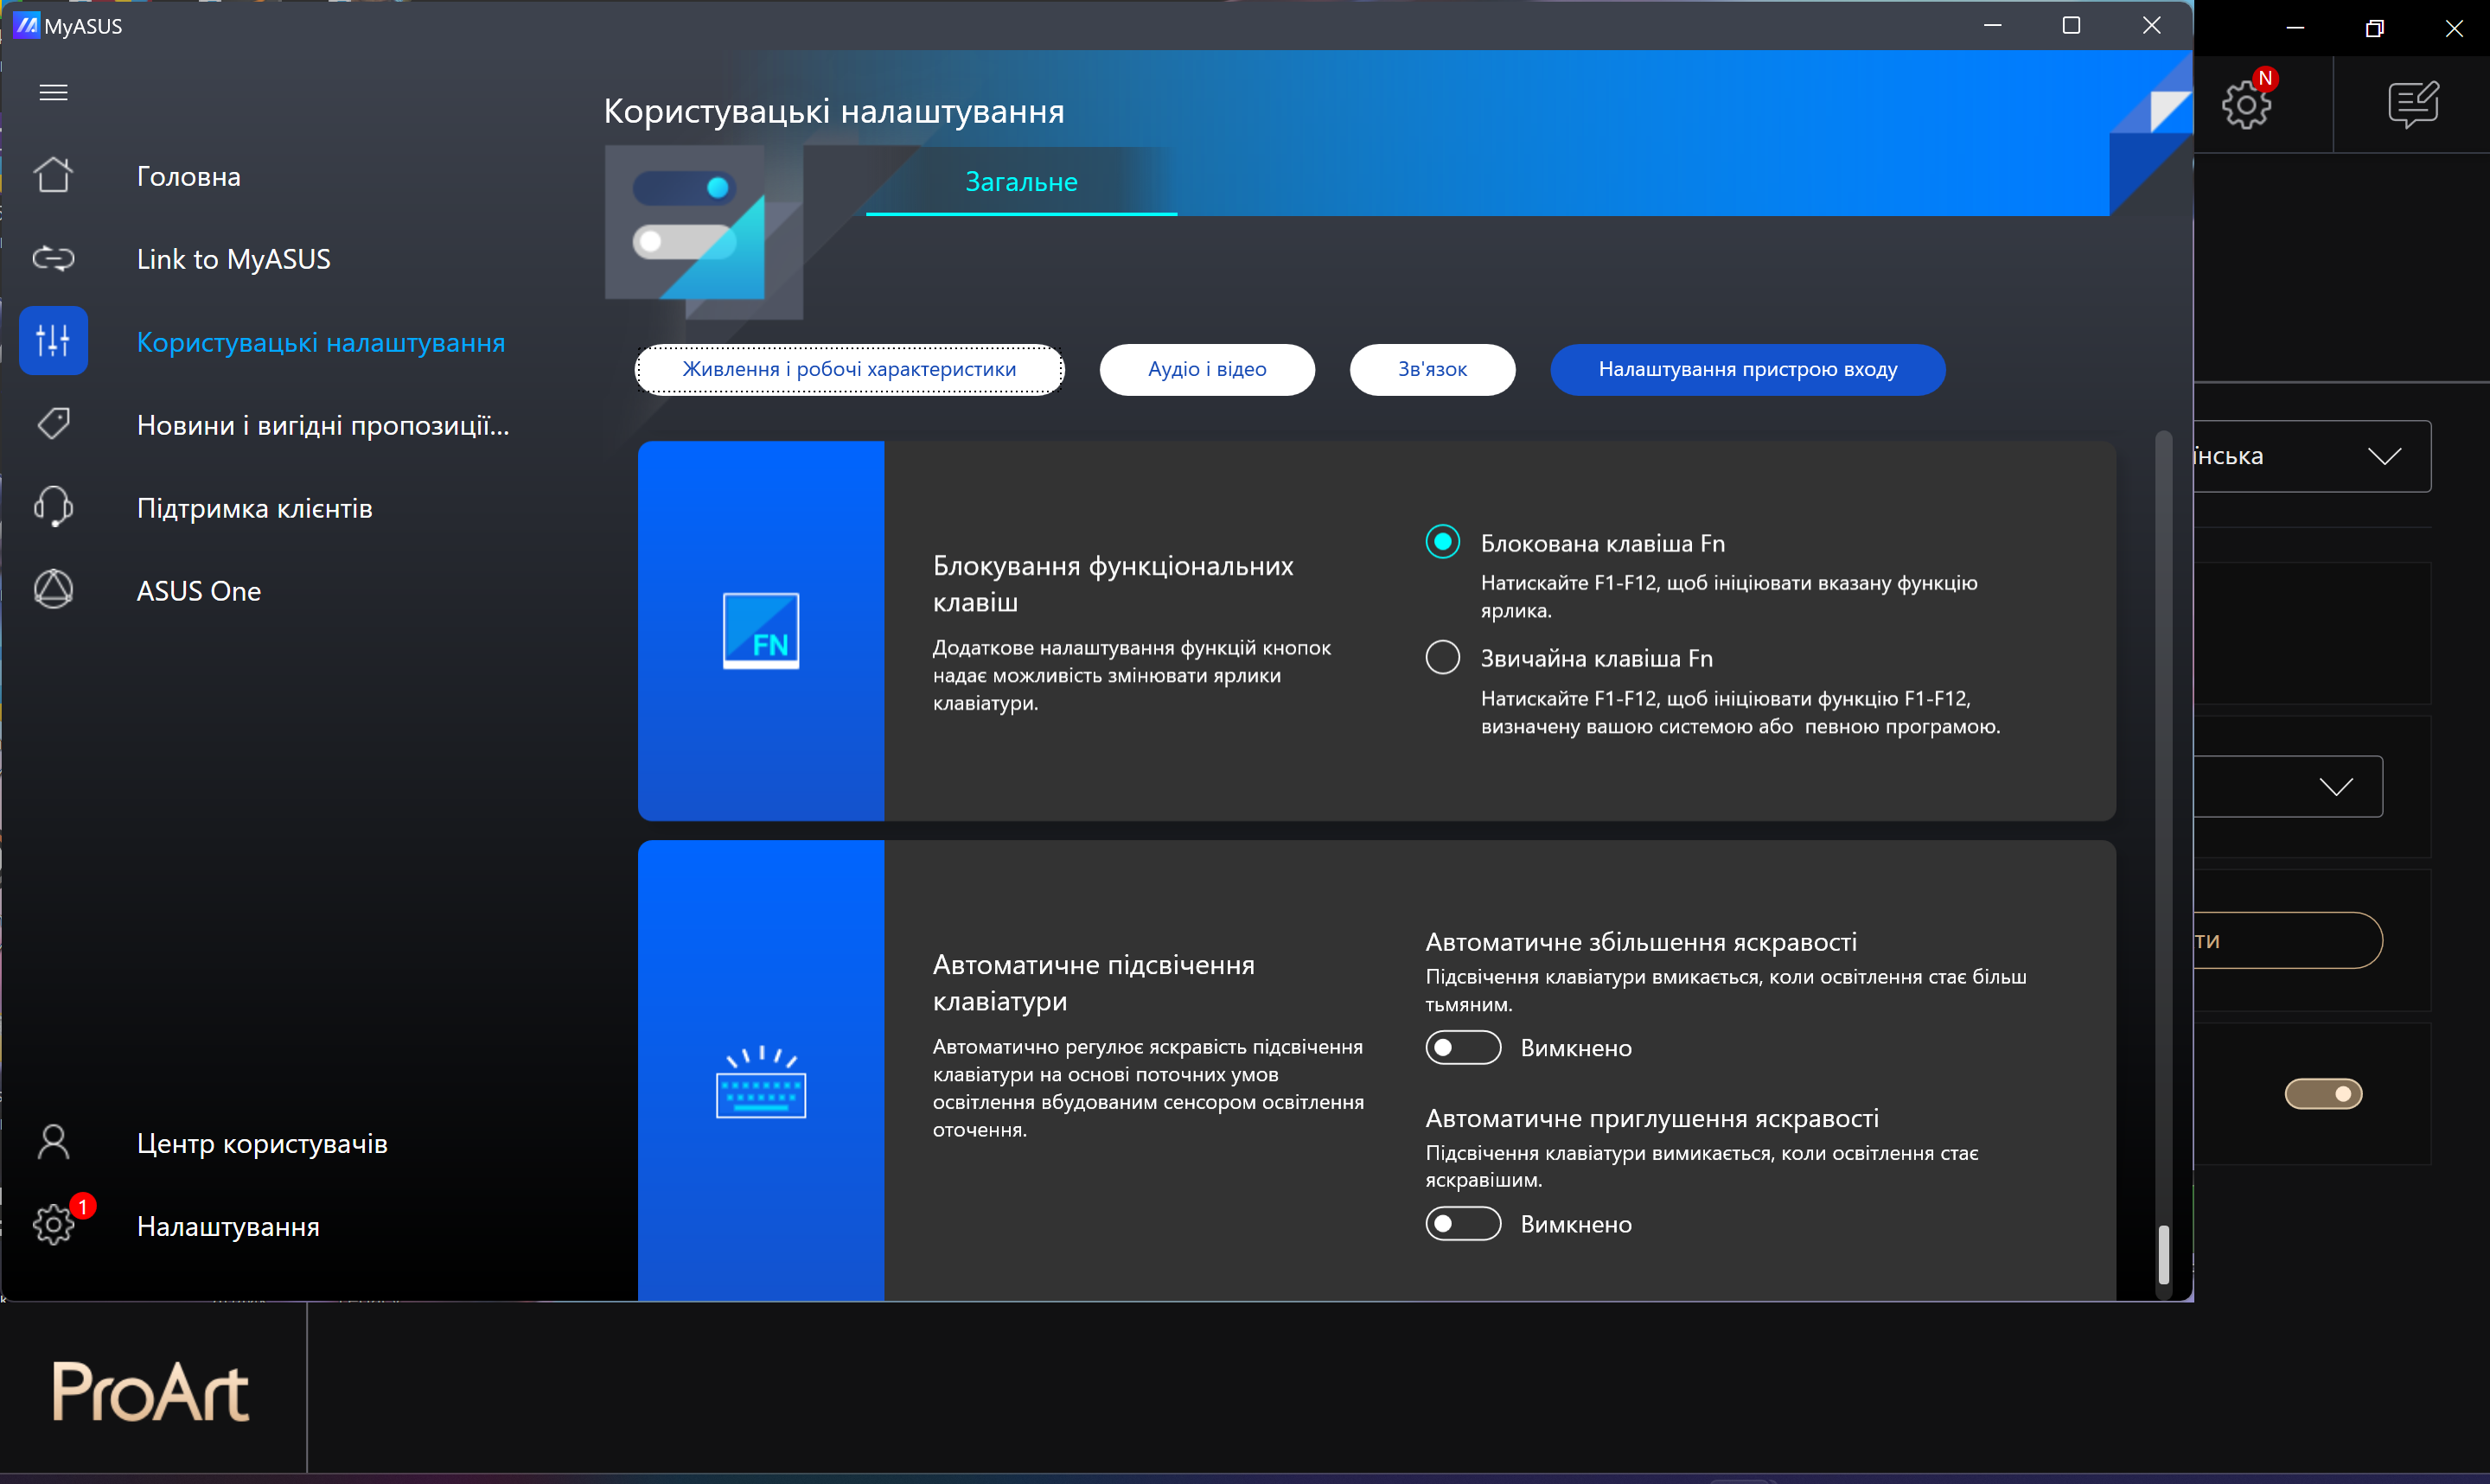The image size is (2490, 1484).
Task: Enable Автоматичне приглушення яскравості toggle
Action: click(1462, 1223)
